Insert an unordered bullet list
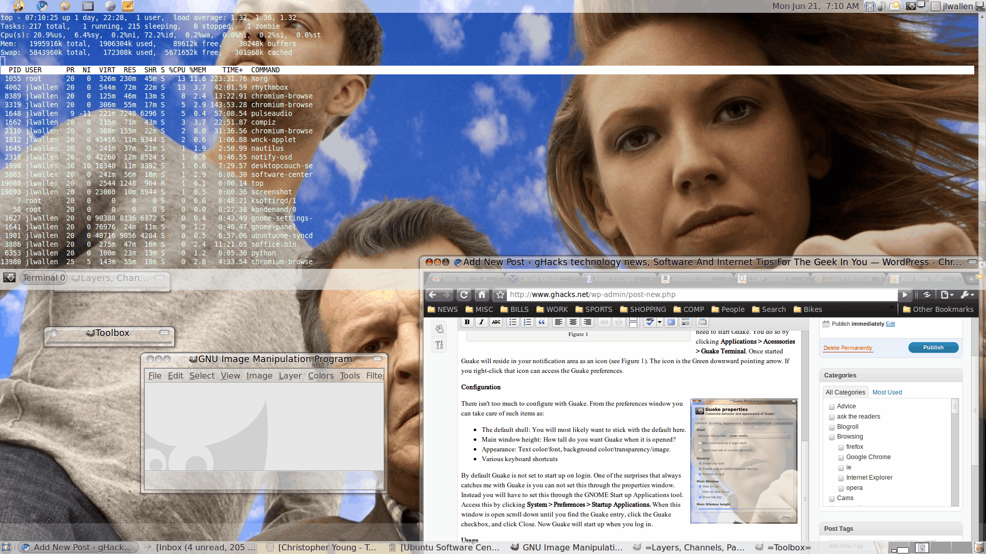Screen dimensions: 986x554 tap(513, 322)
